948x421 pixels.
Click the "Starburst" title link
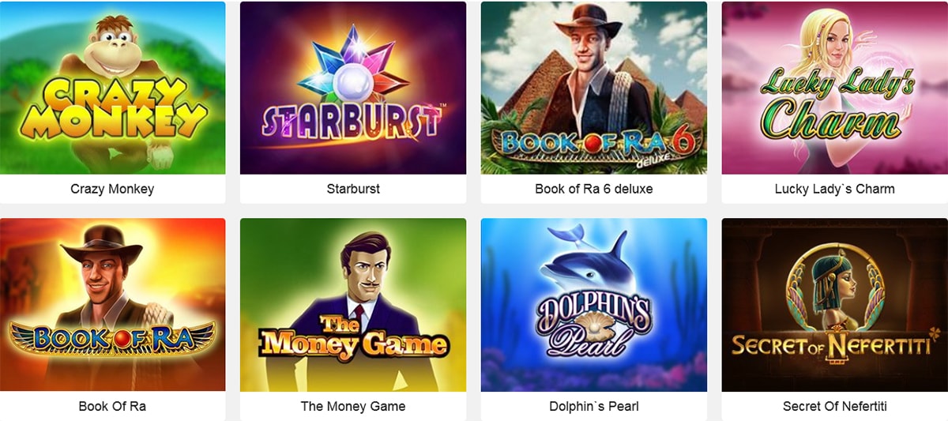pos(353,190)
